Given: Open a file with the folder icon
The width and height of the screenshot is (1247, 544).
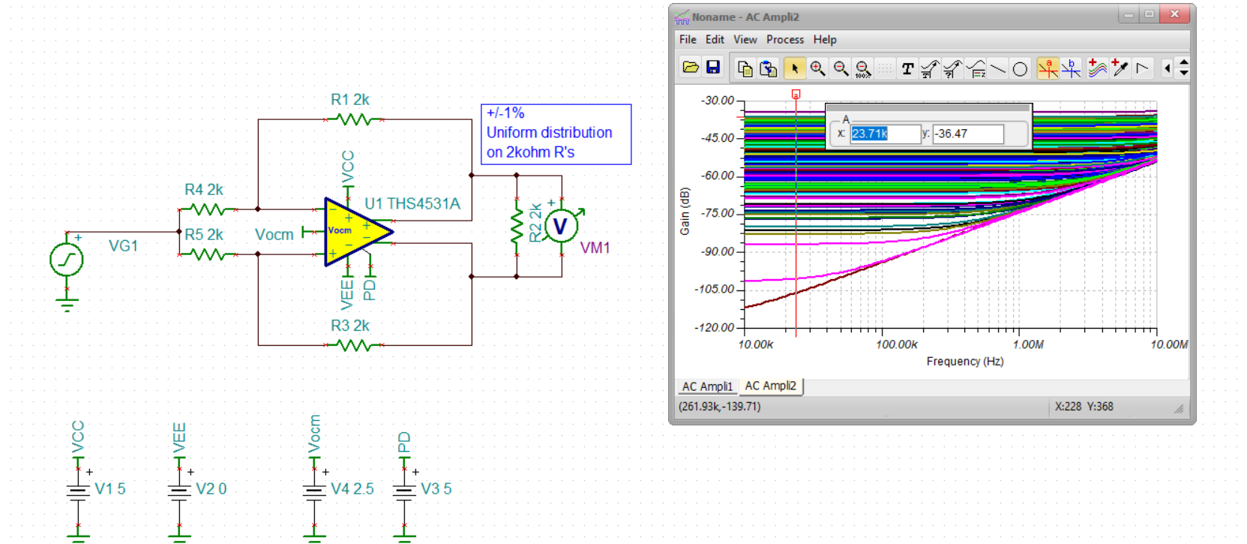Looking at the screenshot, I should click(691, 68).
